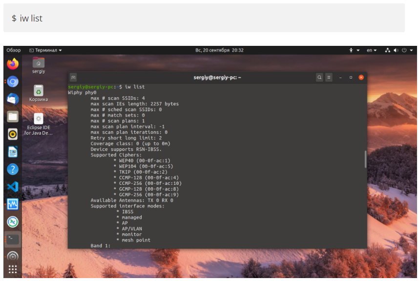
Task: Click the Корзина trash desktop icon
Action: pyautogui.click(x=38, y=92)
